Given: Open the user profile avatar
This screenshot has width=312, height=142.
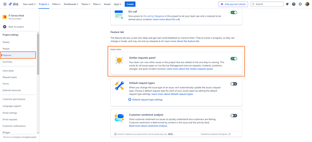Looking at the screenshot, I should (x=307, y=4).
